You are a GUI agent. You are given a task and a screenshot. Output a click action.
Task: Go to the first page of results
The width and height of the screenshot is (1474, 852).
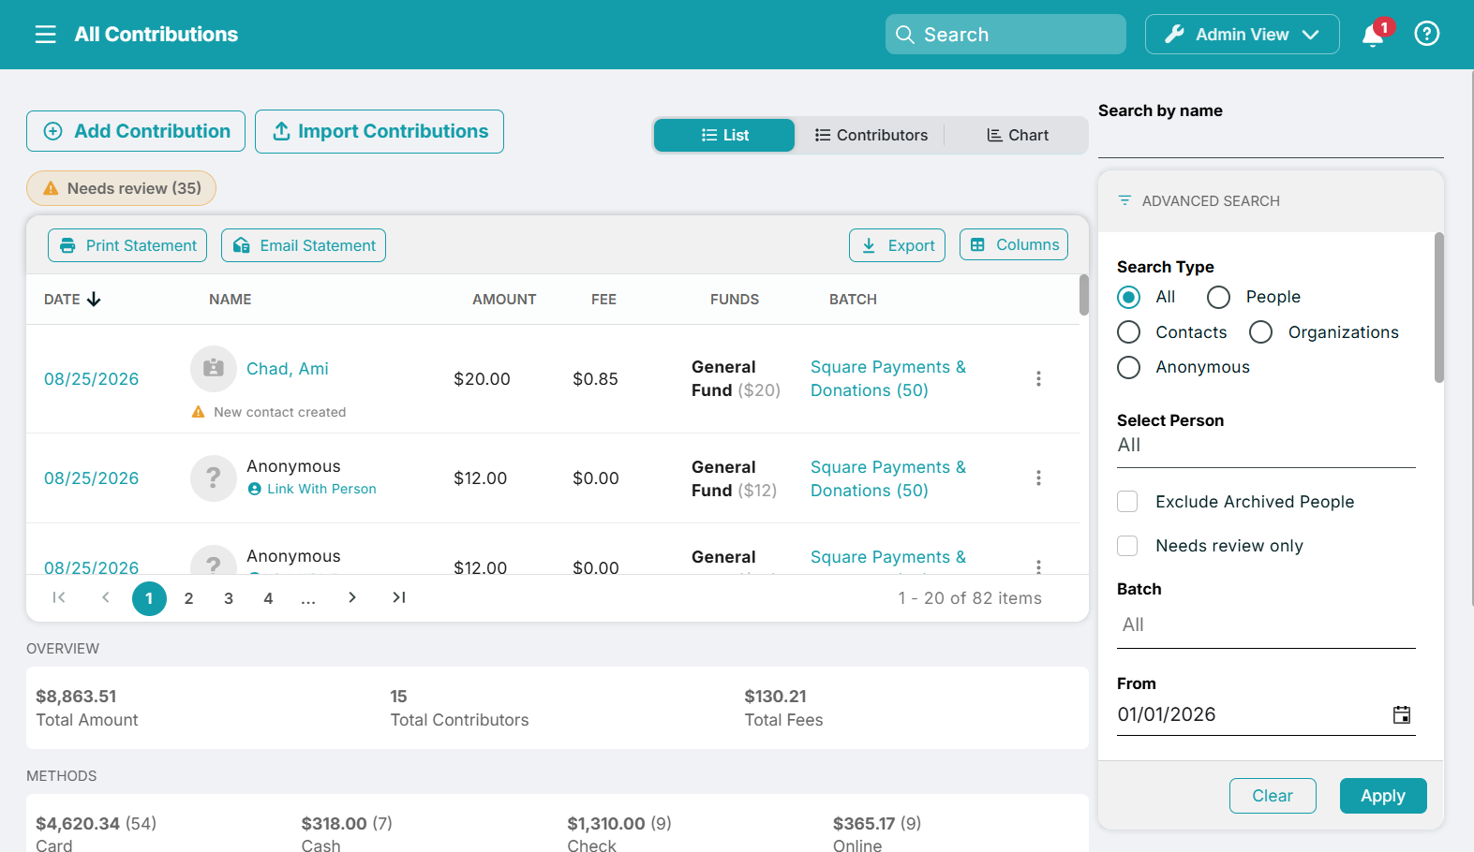(59, 597)
